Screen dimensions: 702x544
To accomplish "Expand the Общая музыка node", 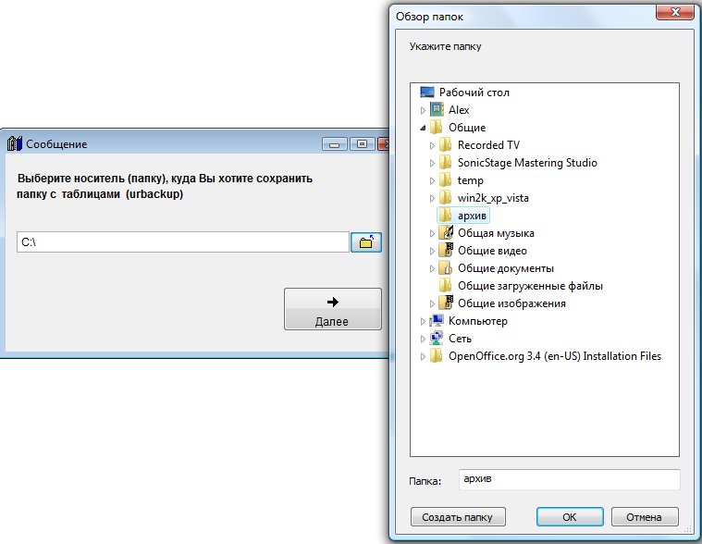I will (x=432, y=233).
